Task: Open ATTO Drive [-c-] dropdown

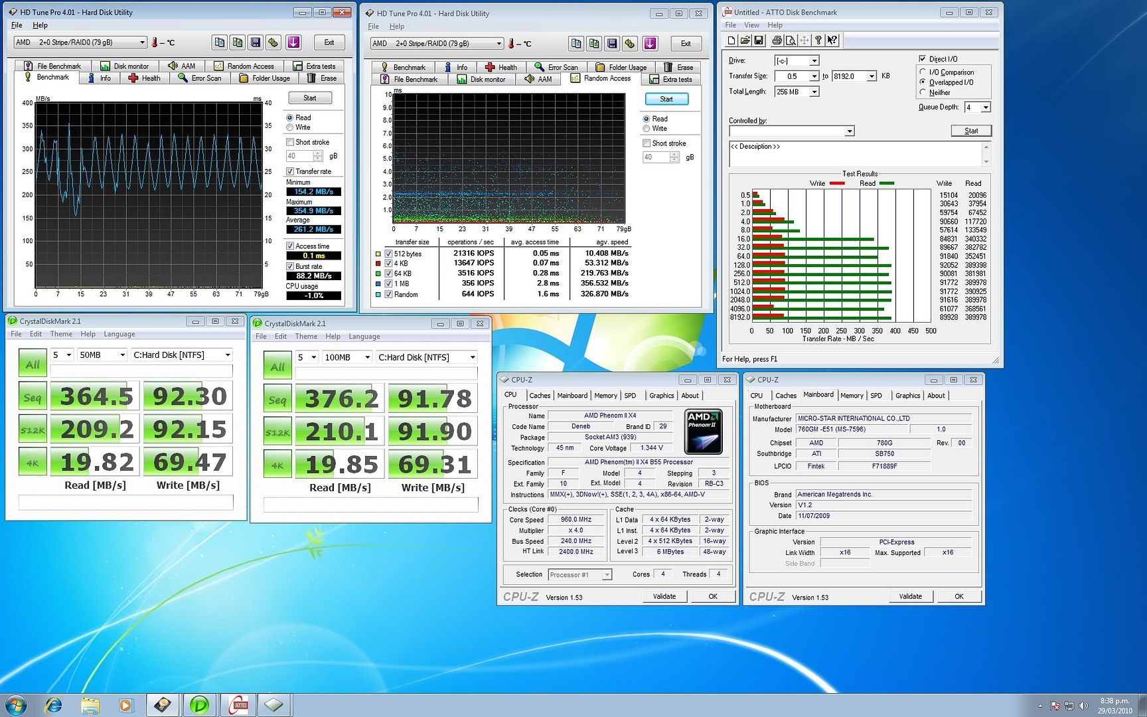Action: pos(814,60)
